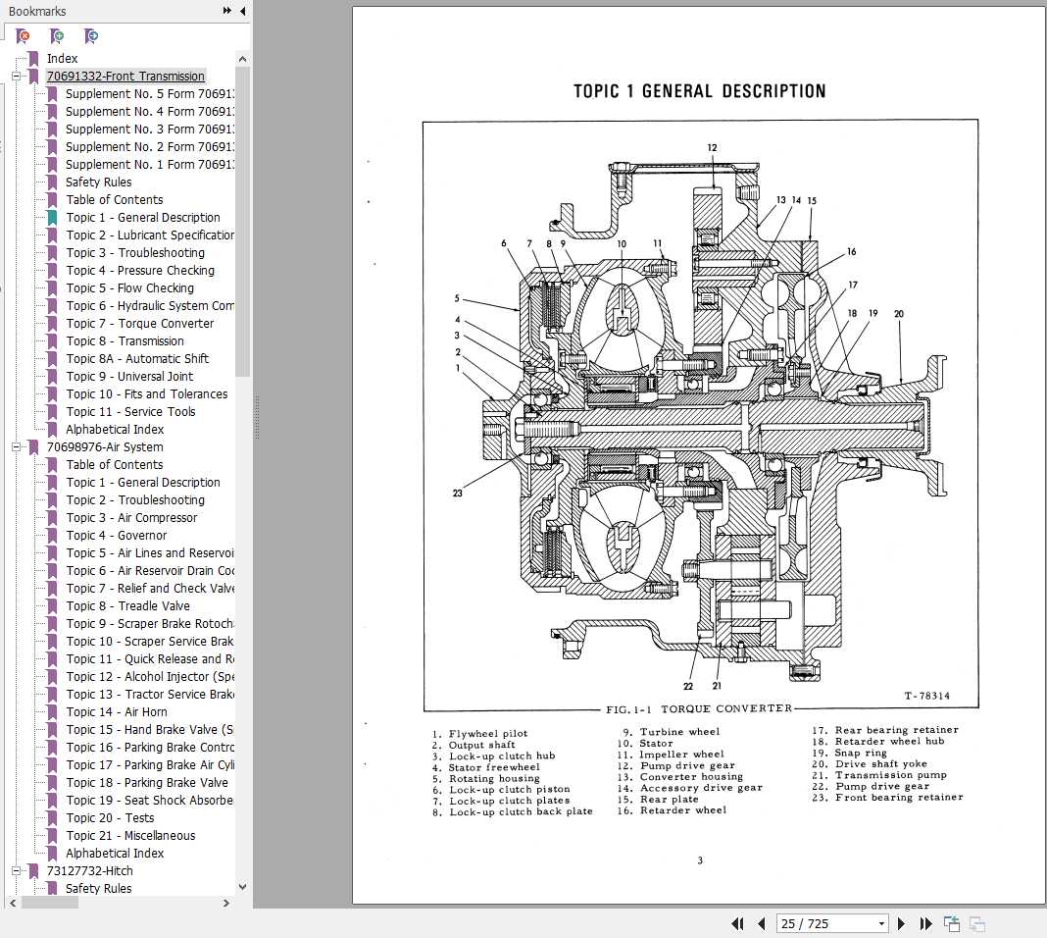The image size is (1047, 938).
Task: Click the go to bookmark arrow icon
Action: 91,36
